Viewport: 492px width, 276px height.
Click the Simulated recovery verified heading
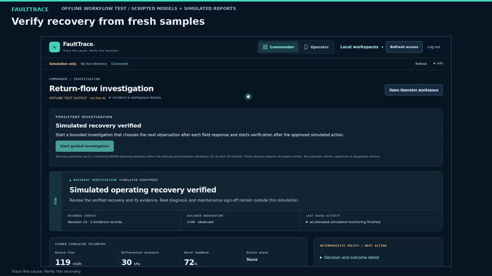(98, 126)
